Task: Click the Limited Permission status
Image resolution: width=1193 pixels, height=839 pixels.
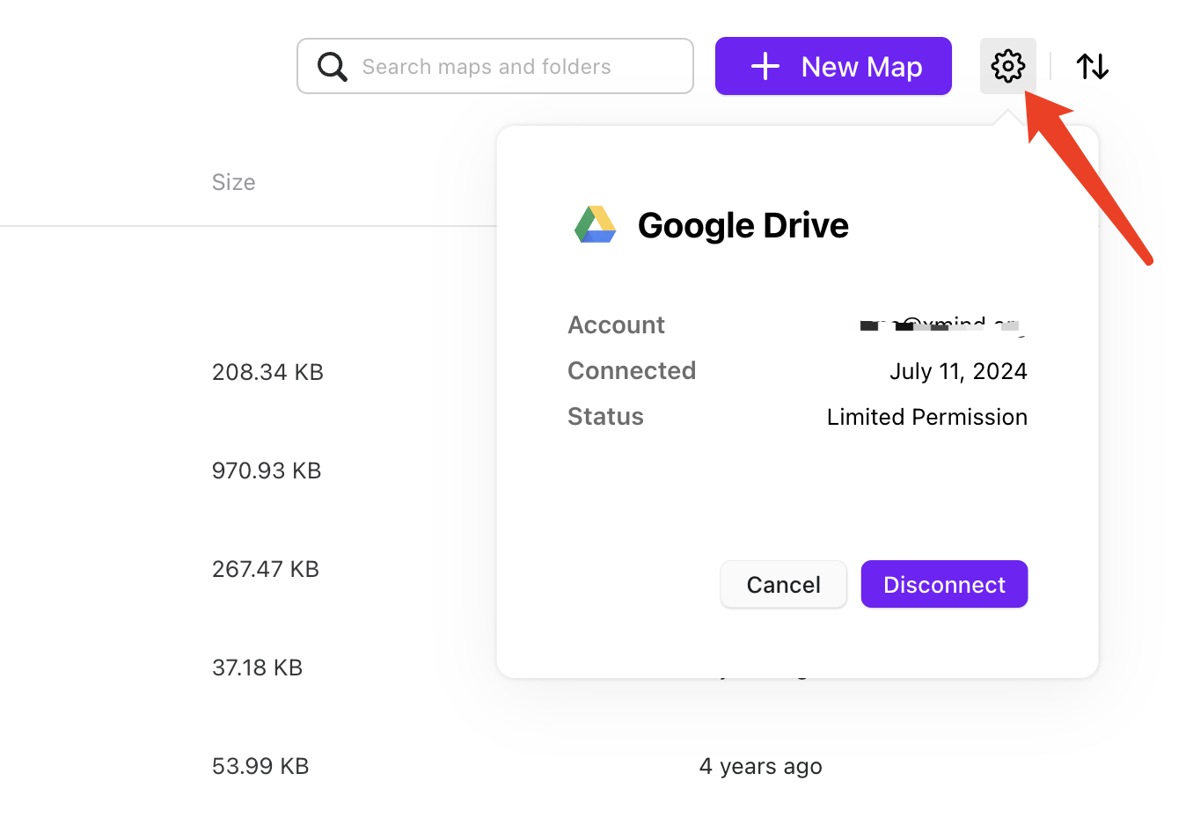Action: [x=927, y=417]
